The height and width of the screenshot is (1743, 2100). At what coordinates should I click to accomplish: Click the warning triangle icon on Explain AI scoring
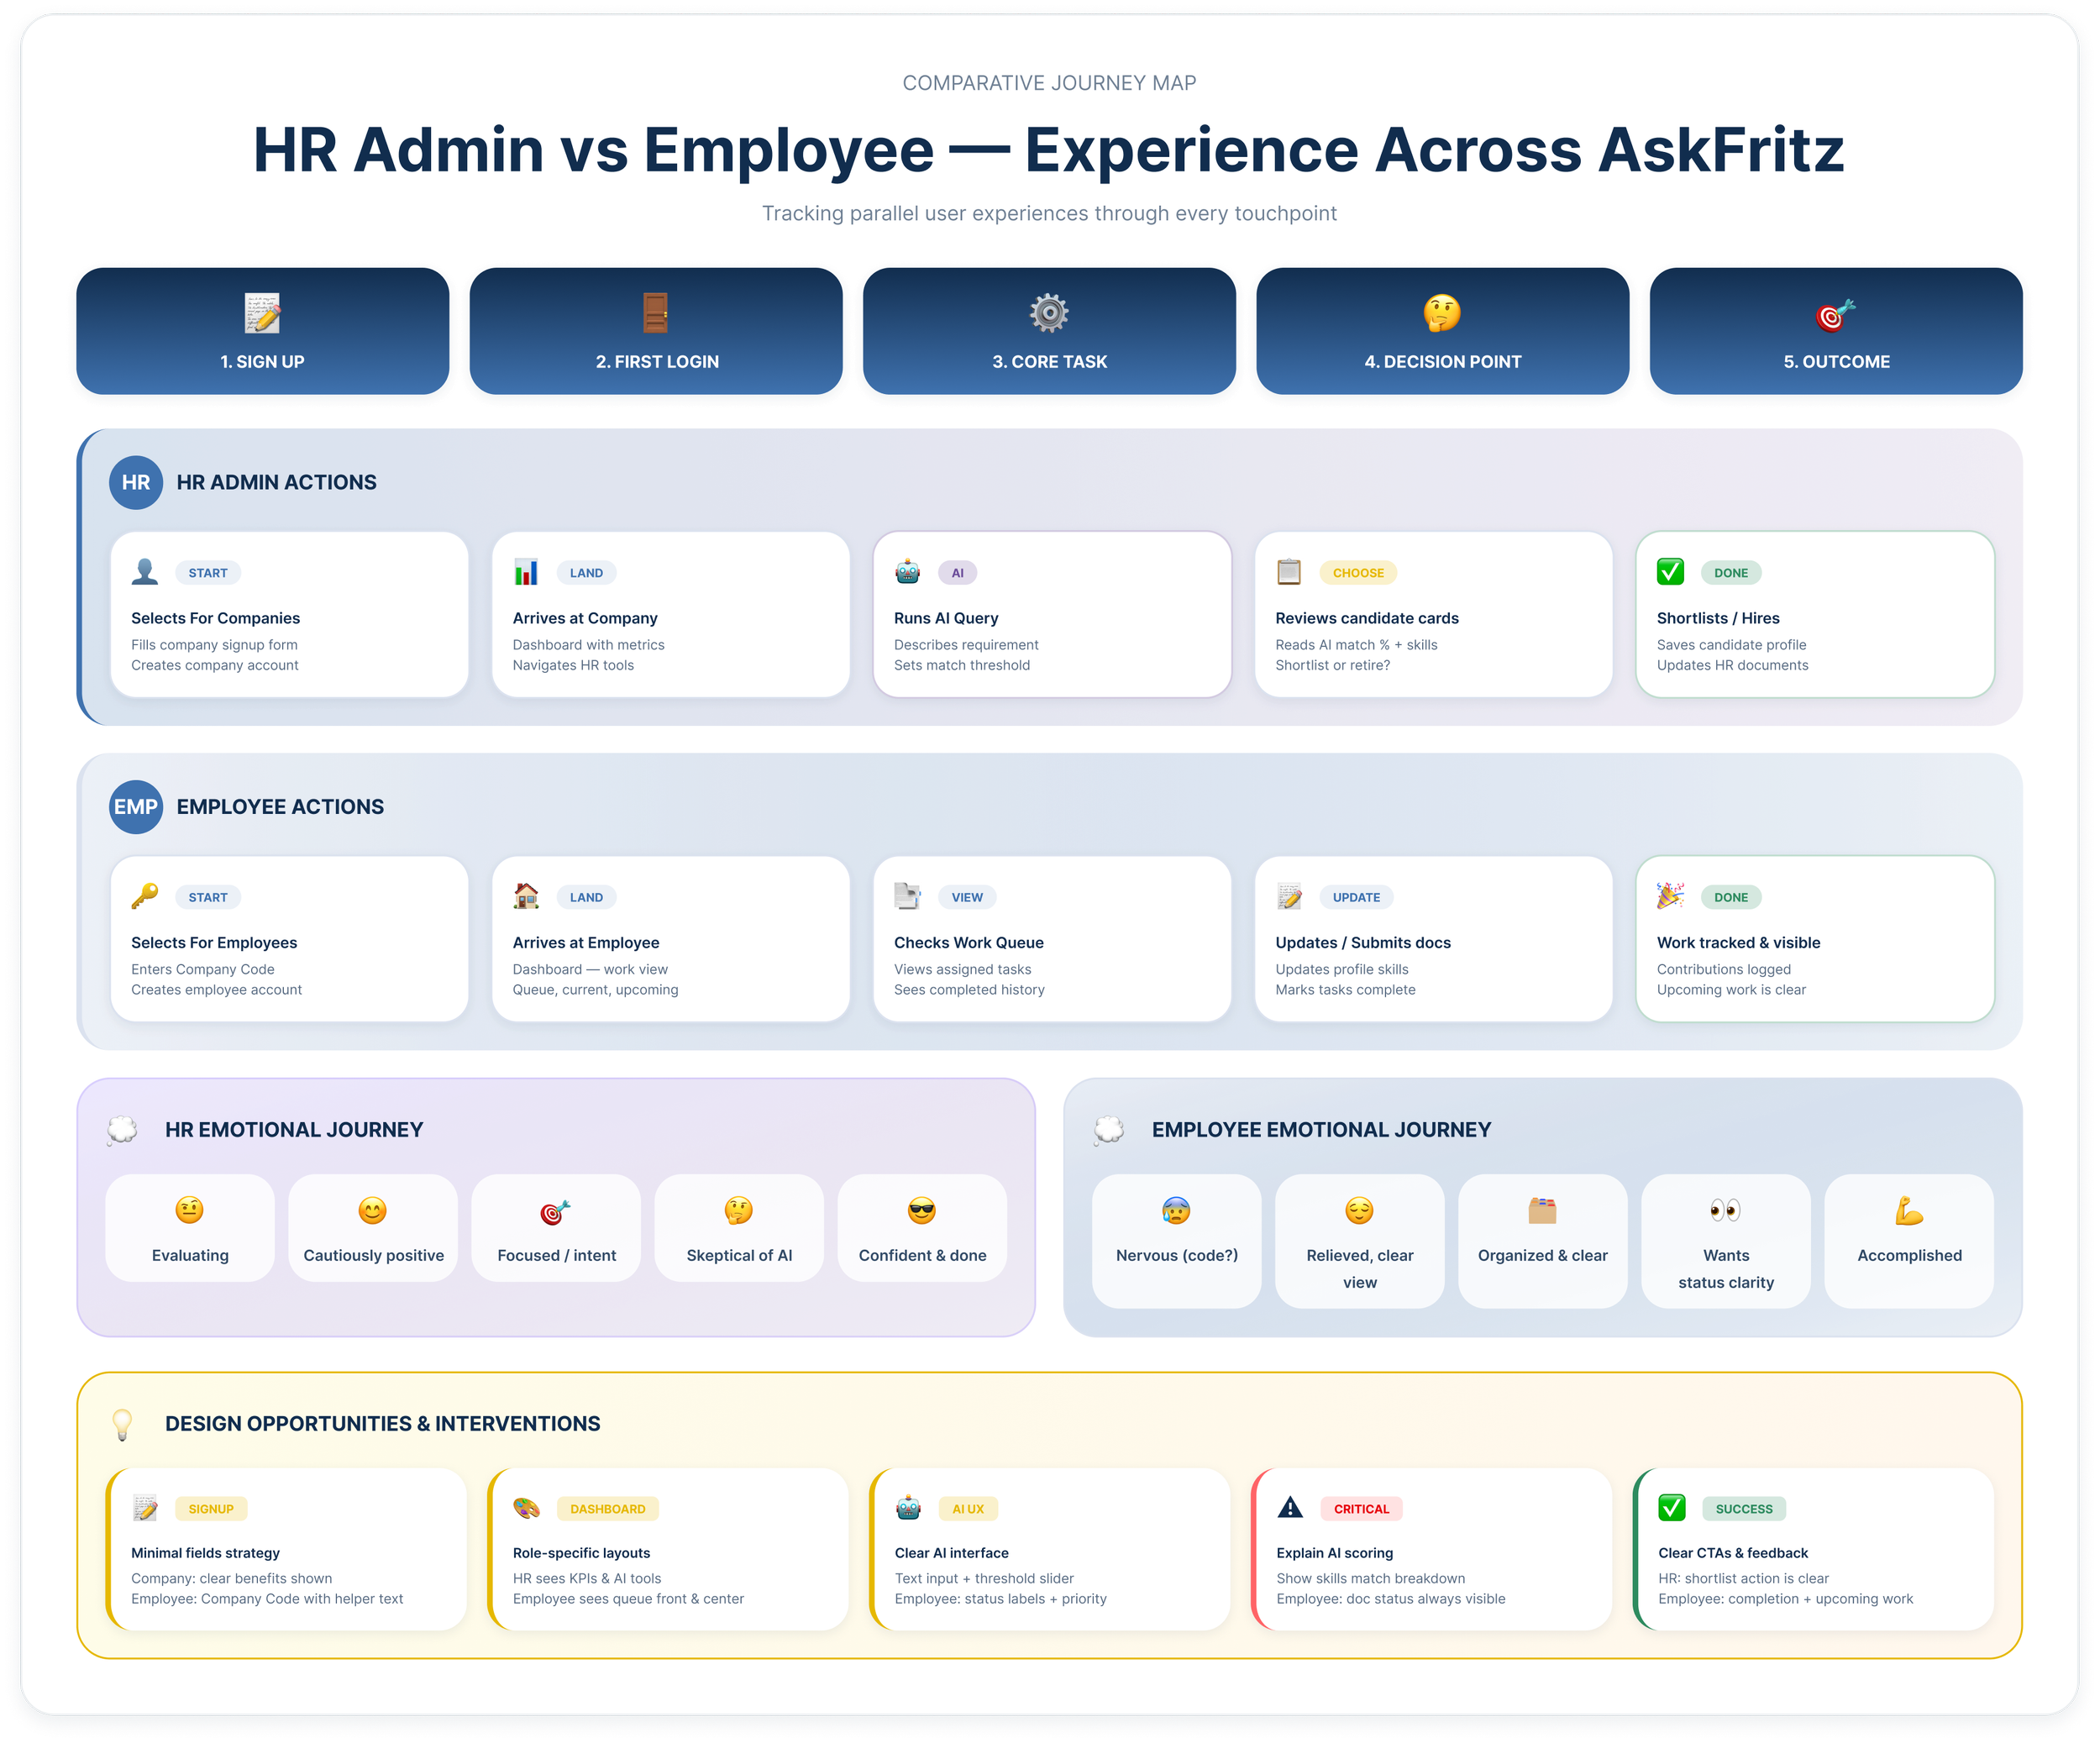coord(1290,1508)
